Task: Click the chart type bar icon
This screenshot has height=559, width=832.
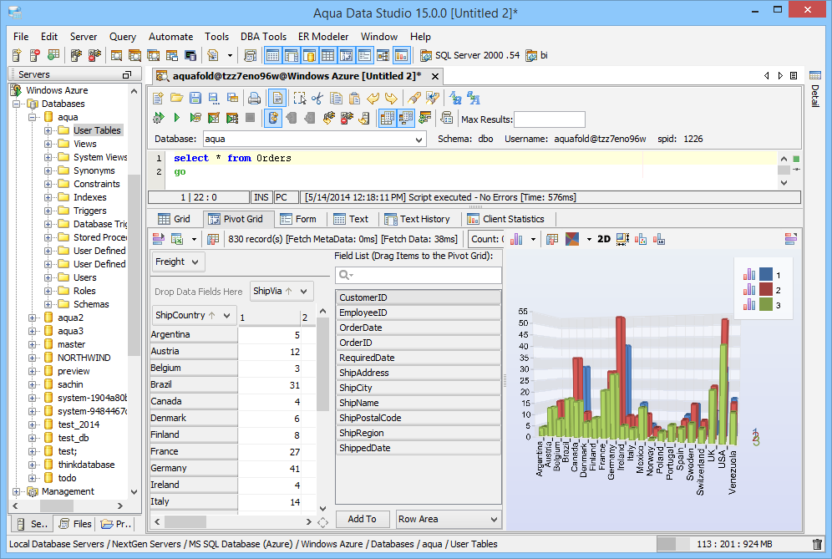Action: tap(516, 240)
